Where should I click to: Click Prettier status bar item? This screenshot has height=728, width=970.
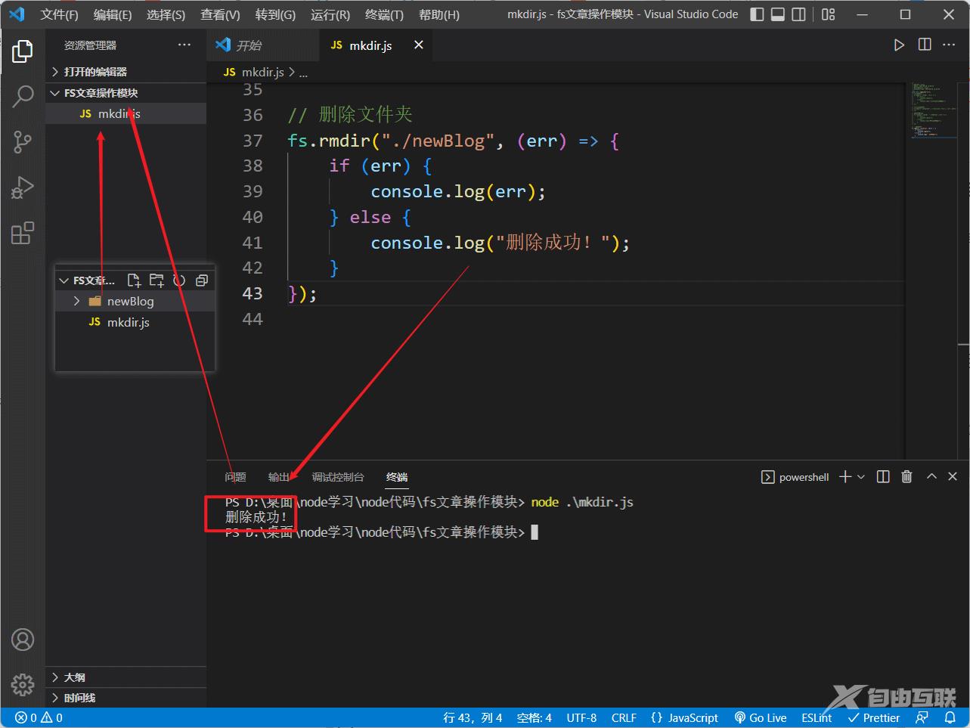tap(874, 718)
